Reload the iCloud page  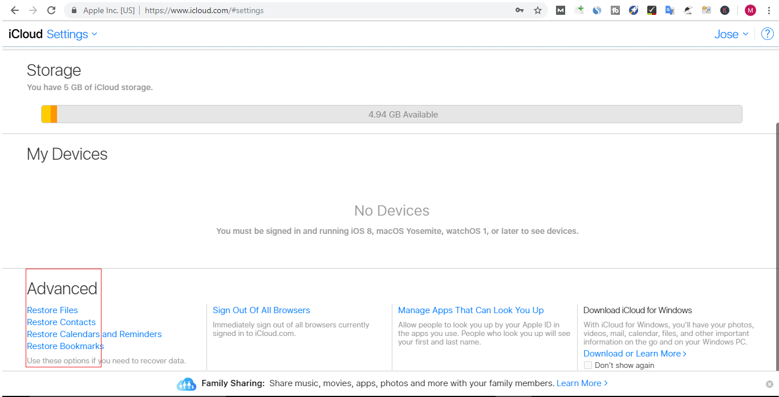(x=51, y=10)
